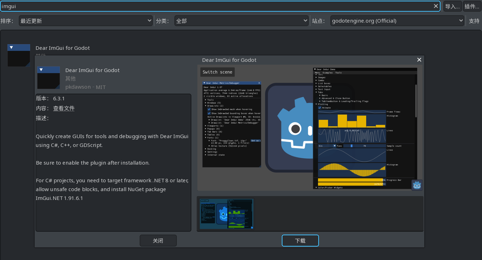Click the "Quickly create GUIs" description line

click(x=112, y=136)
